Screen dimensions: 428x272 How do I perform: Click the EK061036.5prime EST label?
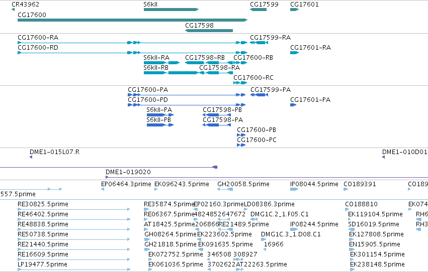point(176,265)
